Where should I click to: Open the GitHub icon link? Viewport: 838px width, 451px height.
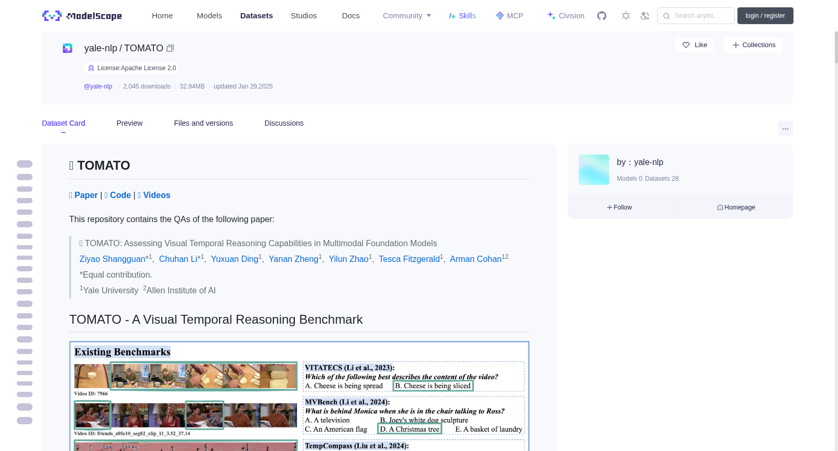[602, 16]
